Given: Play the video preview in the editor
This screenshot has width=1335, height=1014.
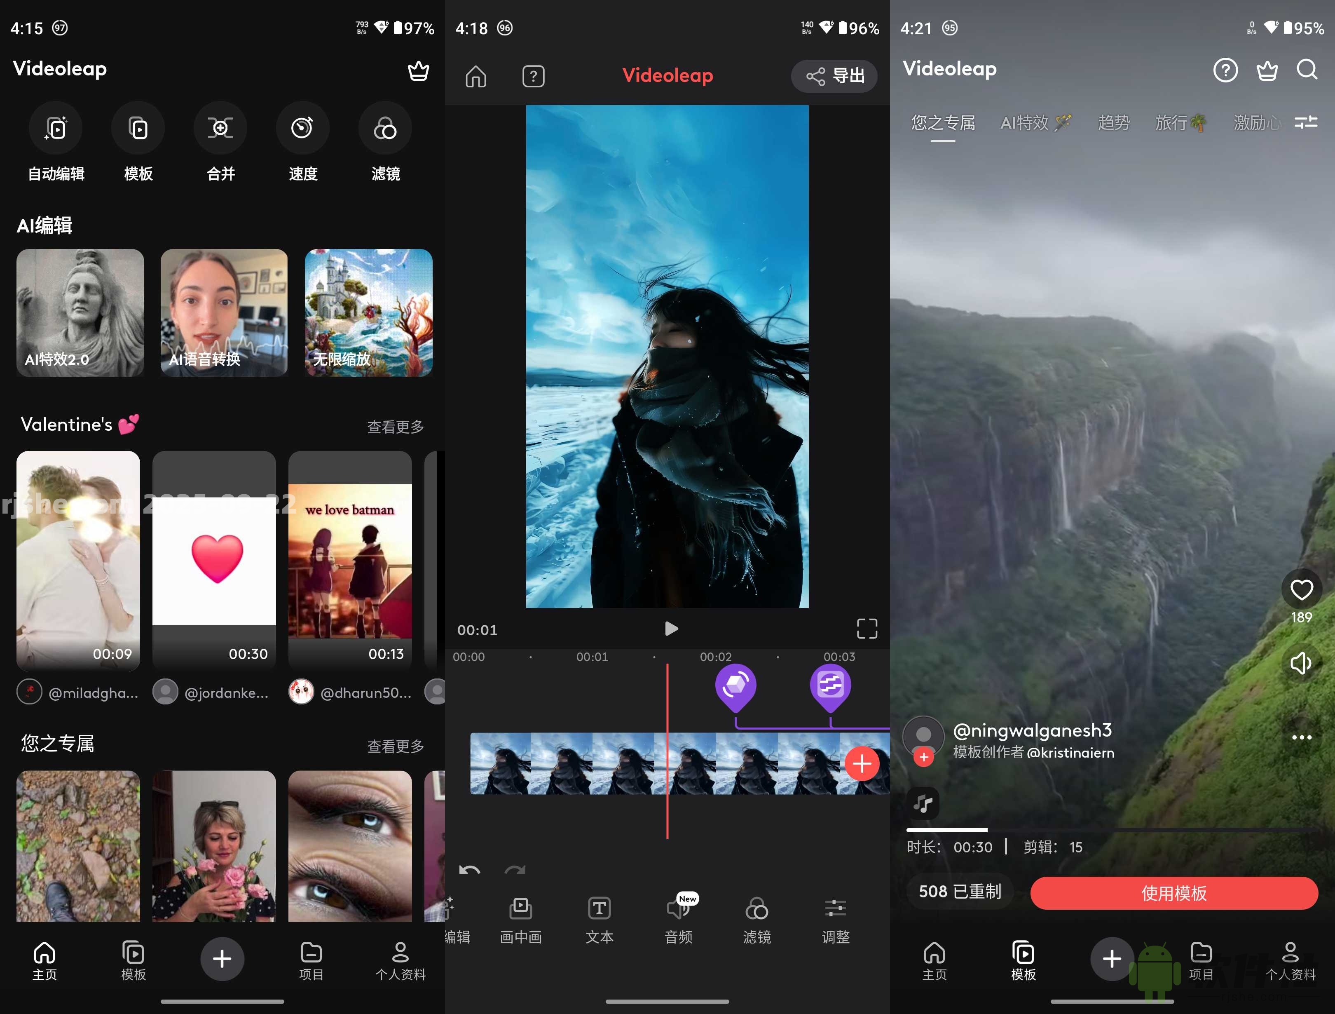Looking at the screenshot, I should point(670,629).
